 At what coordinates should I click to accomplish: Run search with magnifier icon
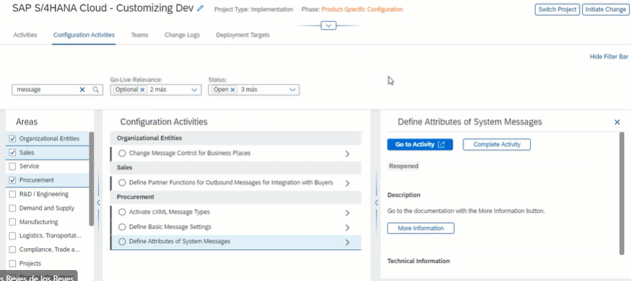(x=96, y=89)
